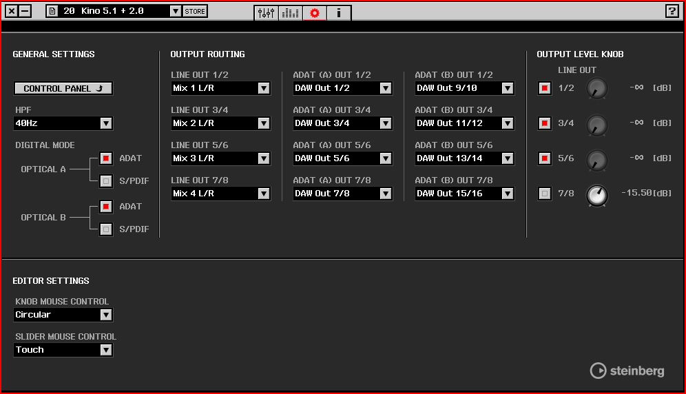Viewport: 686px width, 394px height.
Task: Enable S/PDIF mode for Optical A
Action: pos(105,182)
